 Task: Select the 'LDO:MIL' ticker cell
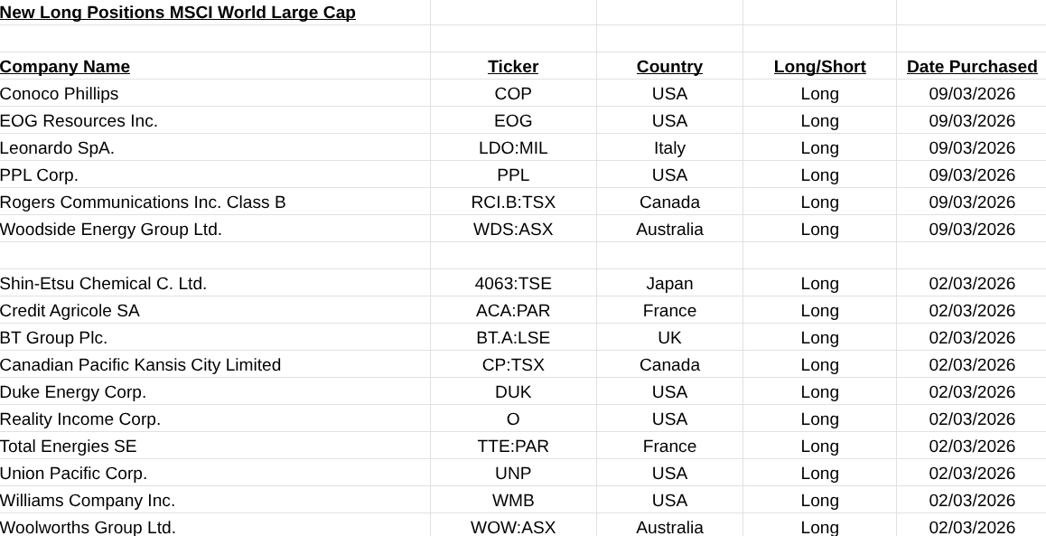coord(513,148)
